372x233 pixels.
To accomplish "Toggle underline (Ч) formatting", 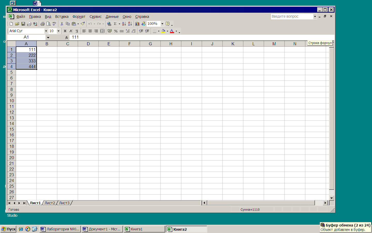I will 77,31.
